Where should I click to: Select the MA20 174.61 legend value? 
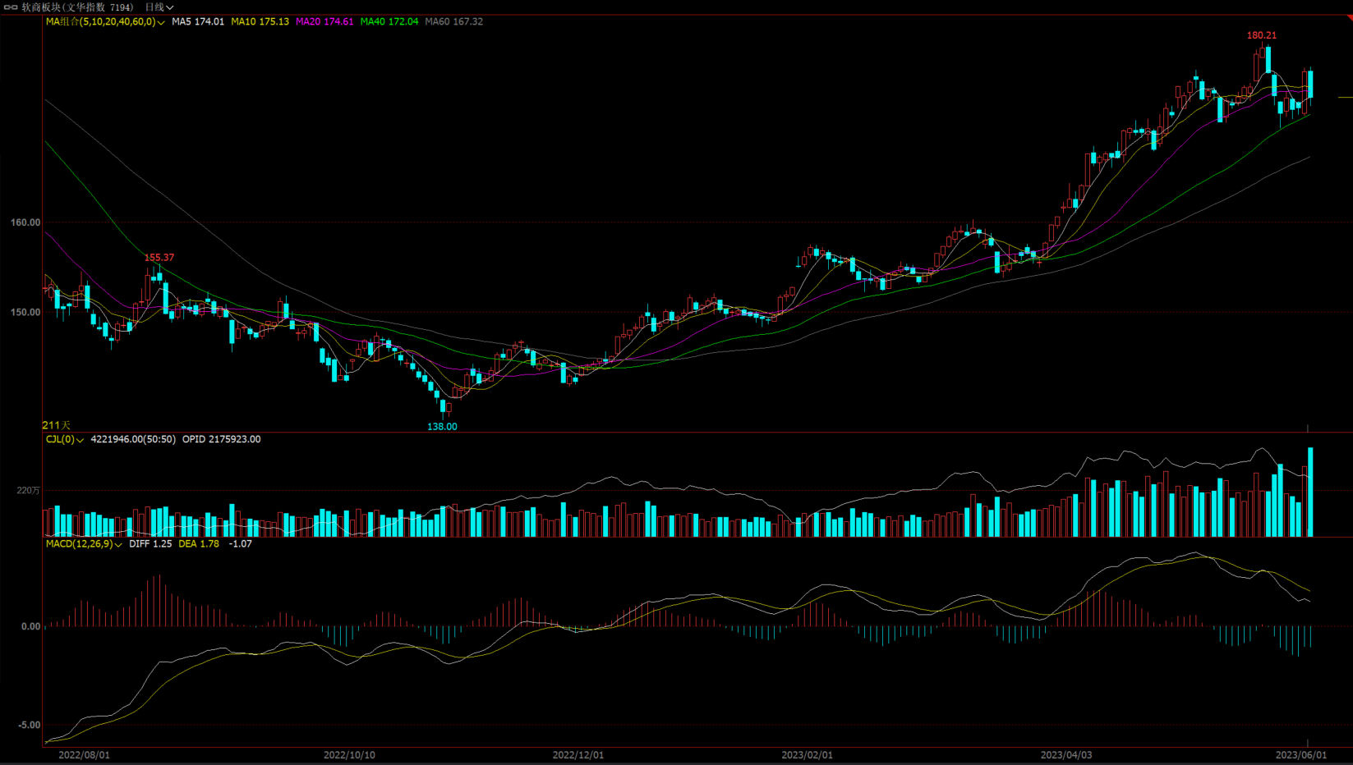[324, 21]
